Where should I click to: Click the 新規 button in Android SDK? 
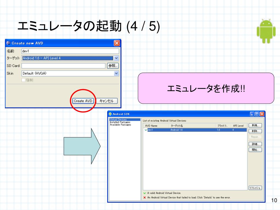tap(255, 125)
